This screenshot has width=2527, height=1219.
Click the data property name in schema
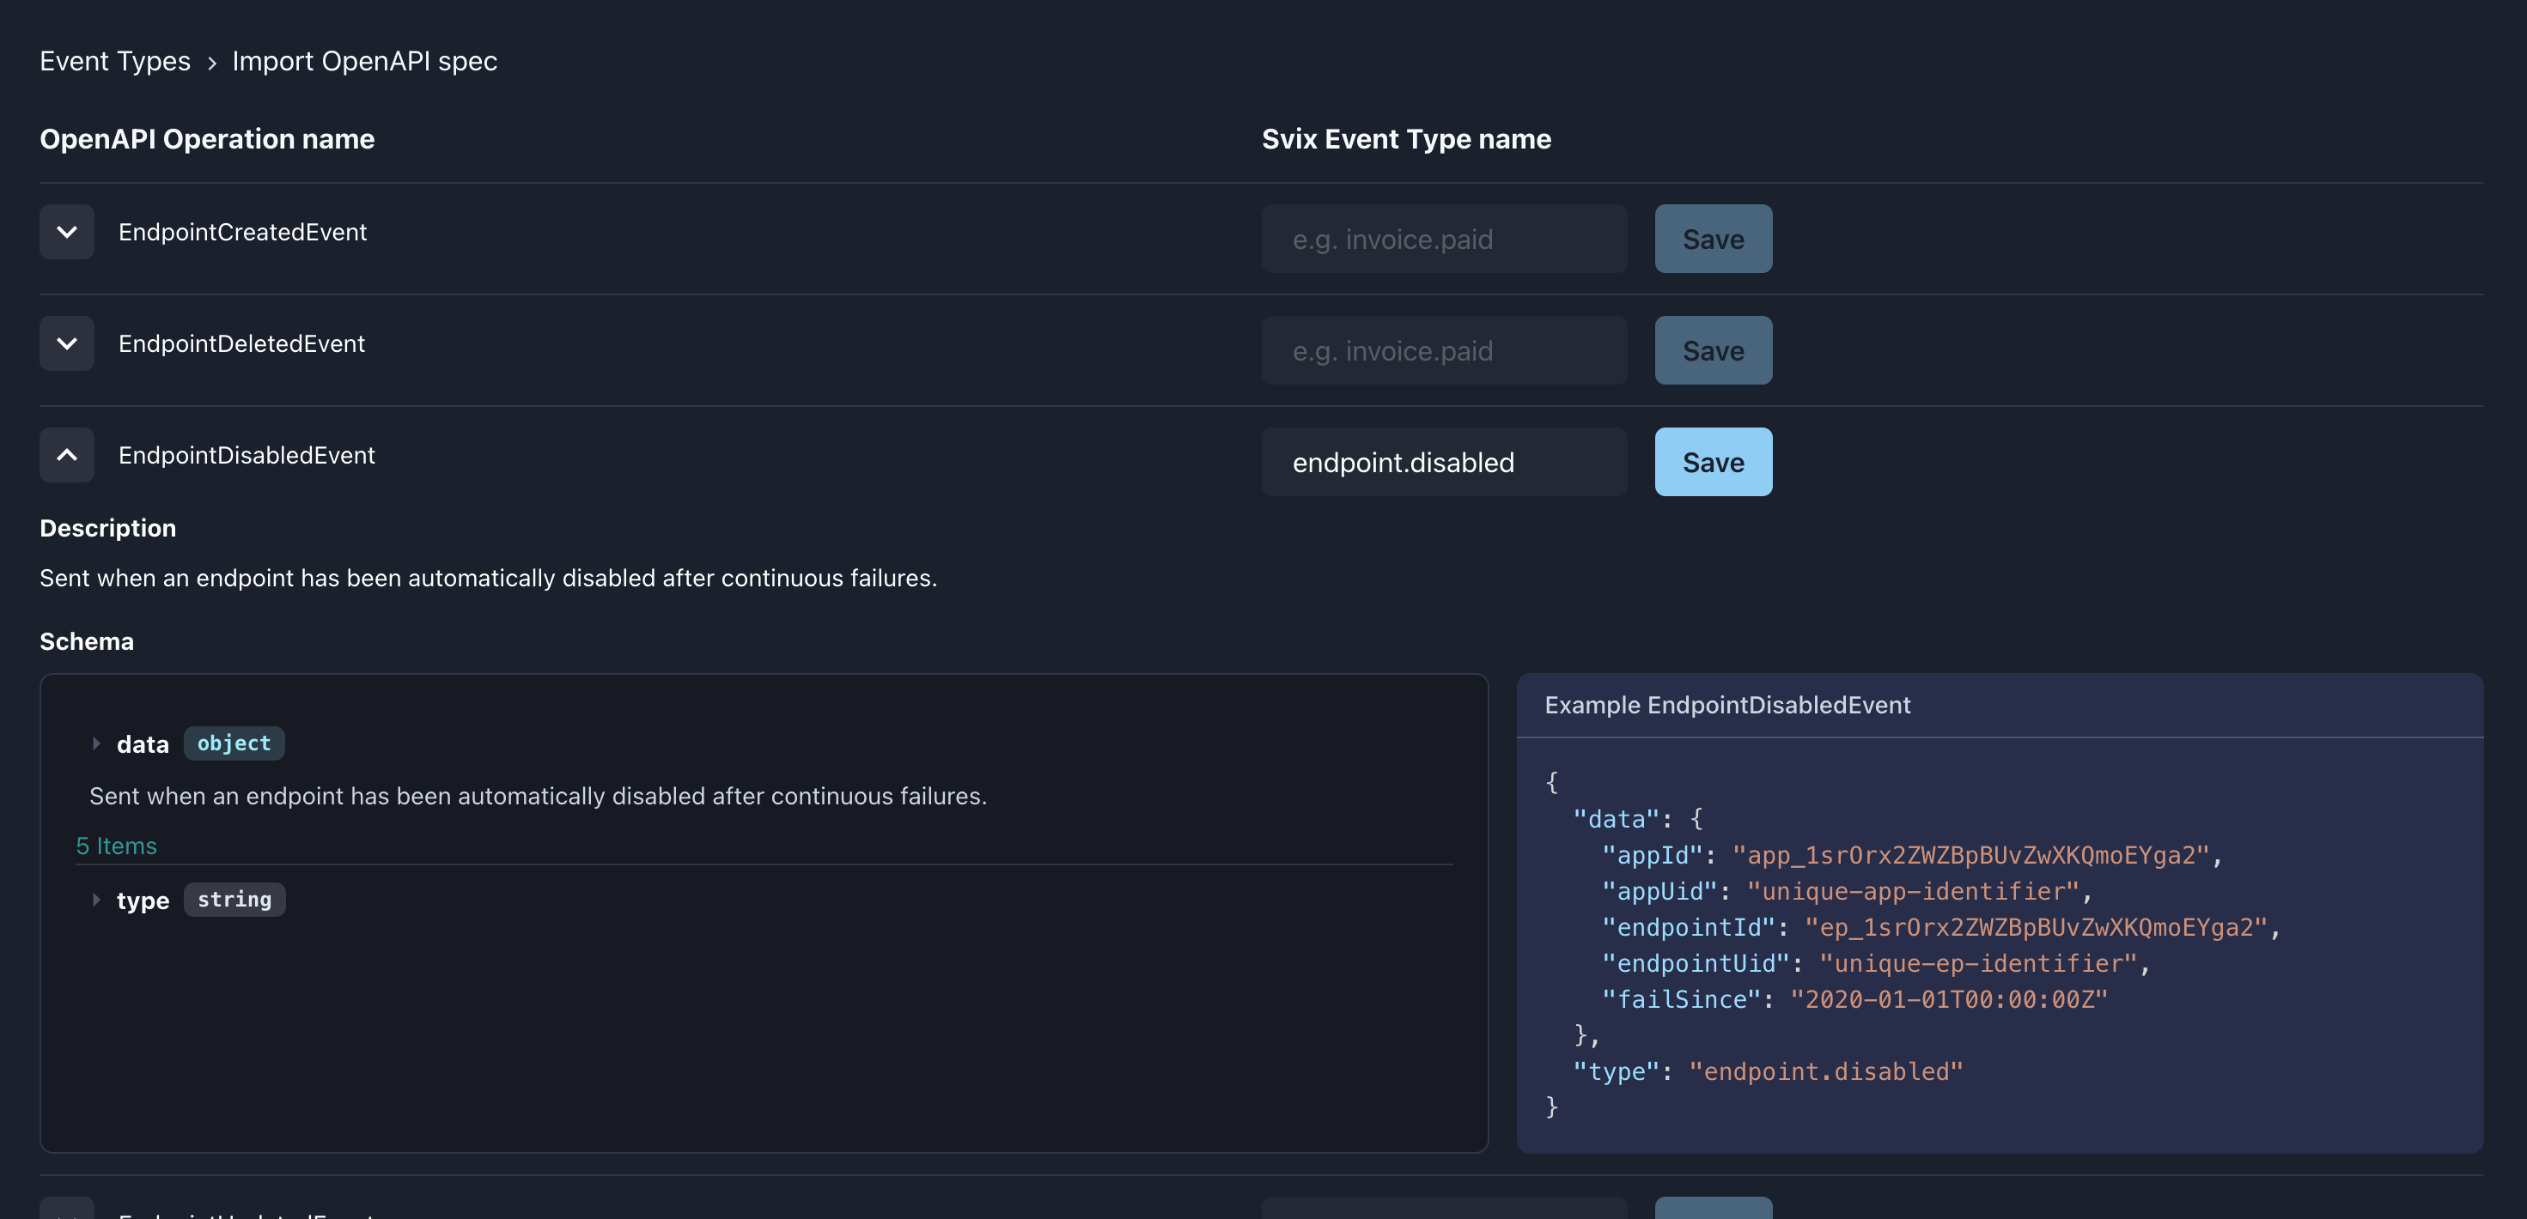[x=143, y=744]
